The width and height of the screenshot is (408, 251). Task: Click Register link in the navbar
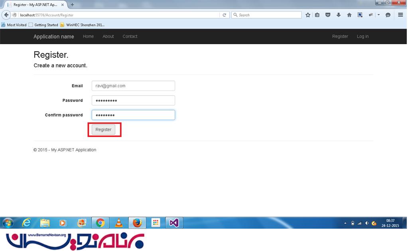[340, 36]
